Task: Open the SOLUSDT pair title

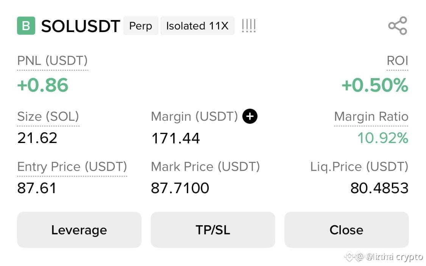Action: pos(80,26)
